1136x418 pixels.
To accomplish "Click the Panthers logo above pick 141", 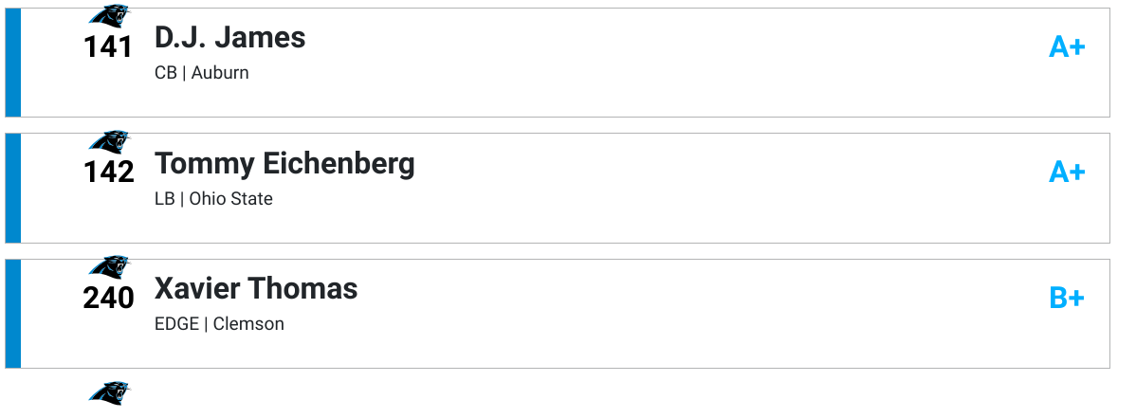I will click(109, 16).
